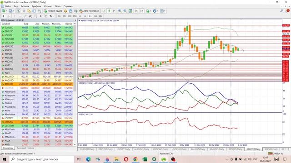
Task: Open Excel from the taskbar
Action: (145, 159)
